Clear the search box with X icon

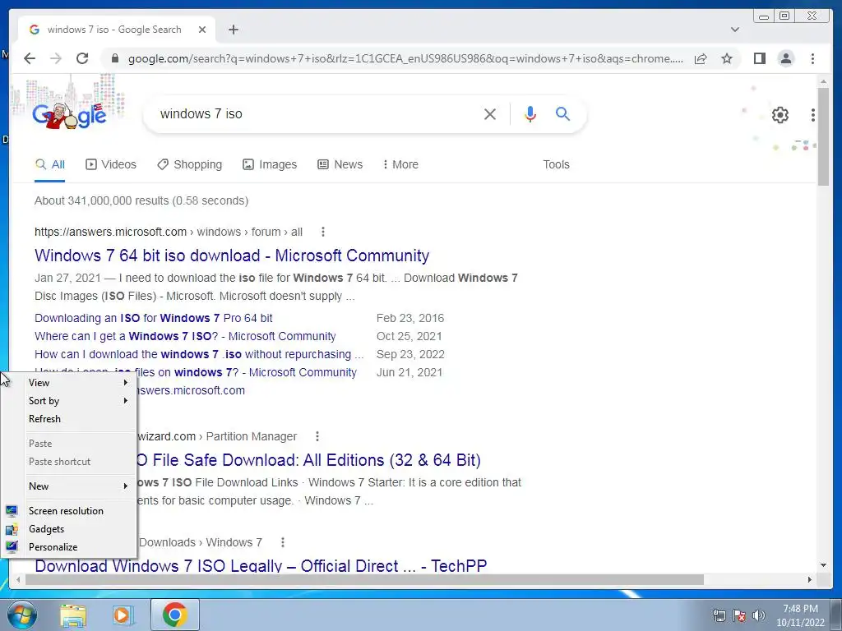click(x=490, y=113)
